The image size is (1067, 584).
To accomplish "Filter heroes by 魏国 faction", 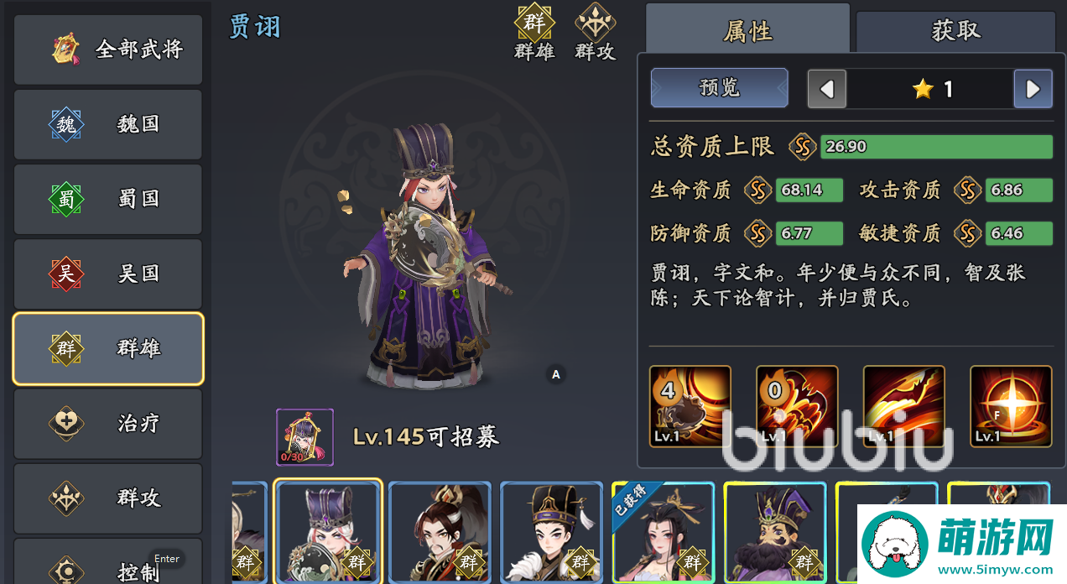I will (108, 124).
